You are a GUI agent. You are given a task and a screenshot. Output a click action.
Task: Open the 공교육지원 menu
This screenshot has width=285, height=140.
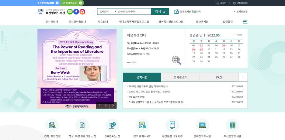[202, 22]
